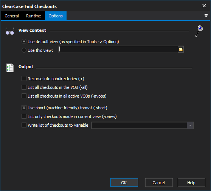
Task: Click the folder browse icon beside view field
Action: click(x=181, y=50)
